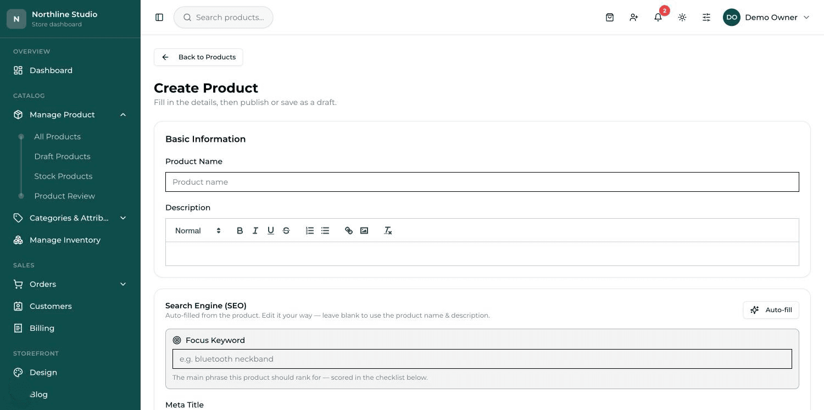Insert an image in description editor
Image resolution: width=824 pixels, height=410 pixels.
point(364,231)
